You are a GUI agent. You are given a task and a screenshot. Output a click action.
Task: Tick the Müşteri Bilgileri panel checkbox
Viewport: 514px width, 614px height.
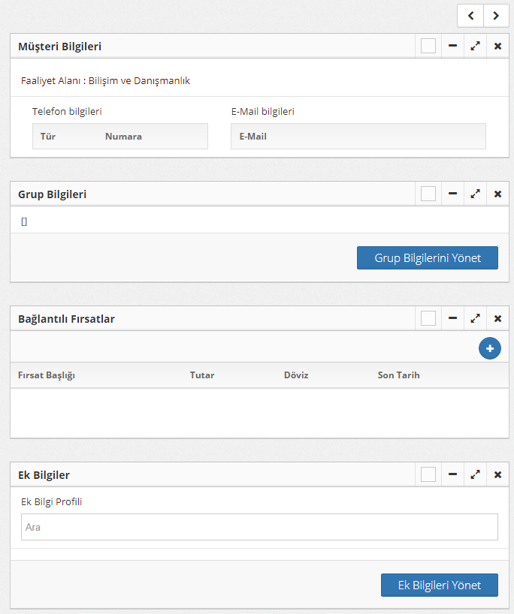[x=428, y=46]
